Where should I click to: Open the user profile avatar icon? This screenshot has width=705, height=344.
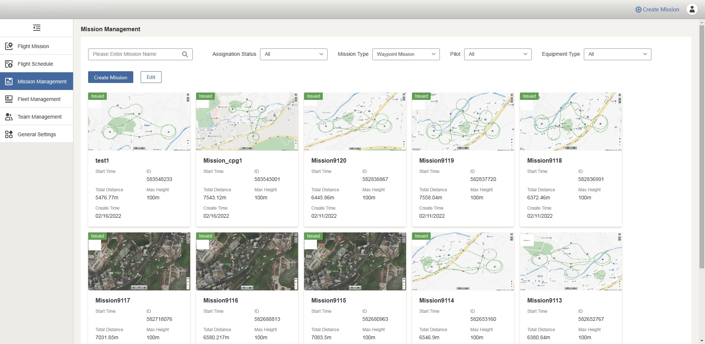[692, 9]
